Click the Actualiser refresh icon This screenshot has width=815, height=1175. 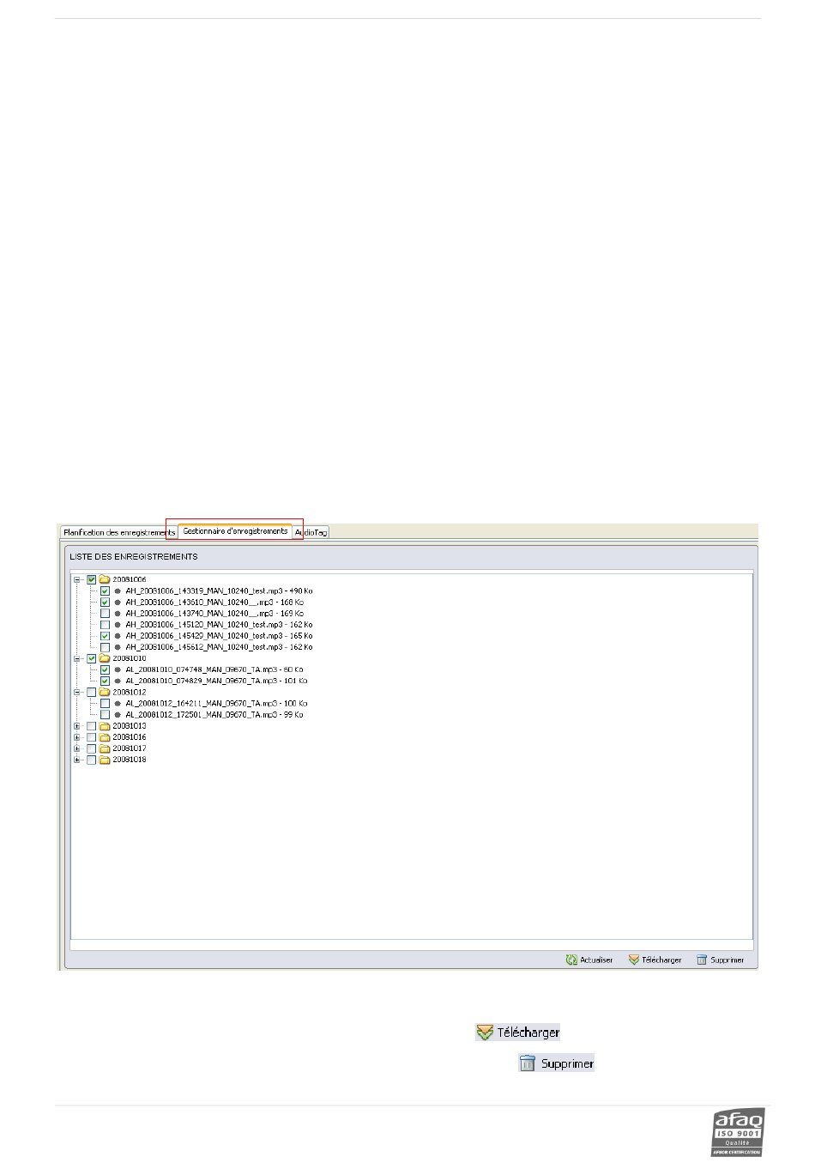pyautogui.click(x=571, y=960)
